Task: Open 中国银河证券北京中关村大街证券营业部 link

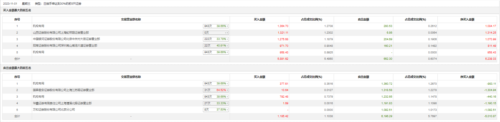Action: coord(66,39)
